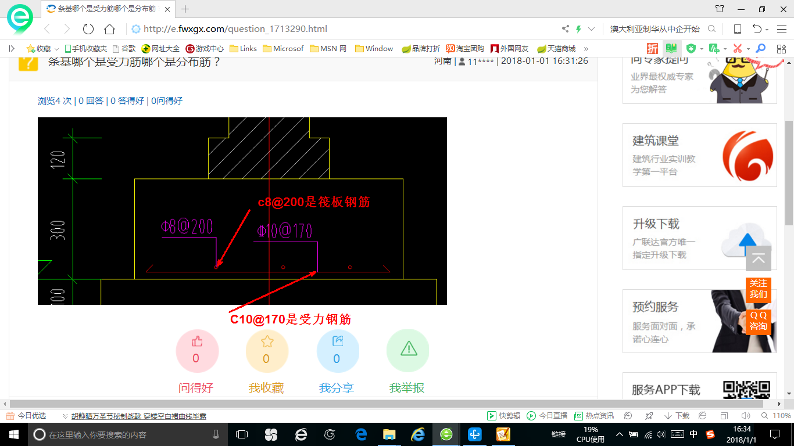
Task: Expand the bookmarks sidebar toggle arrow
Action: (x=12, y=49)
